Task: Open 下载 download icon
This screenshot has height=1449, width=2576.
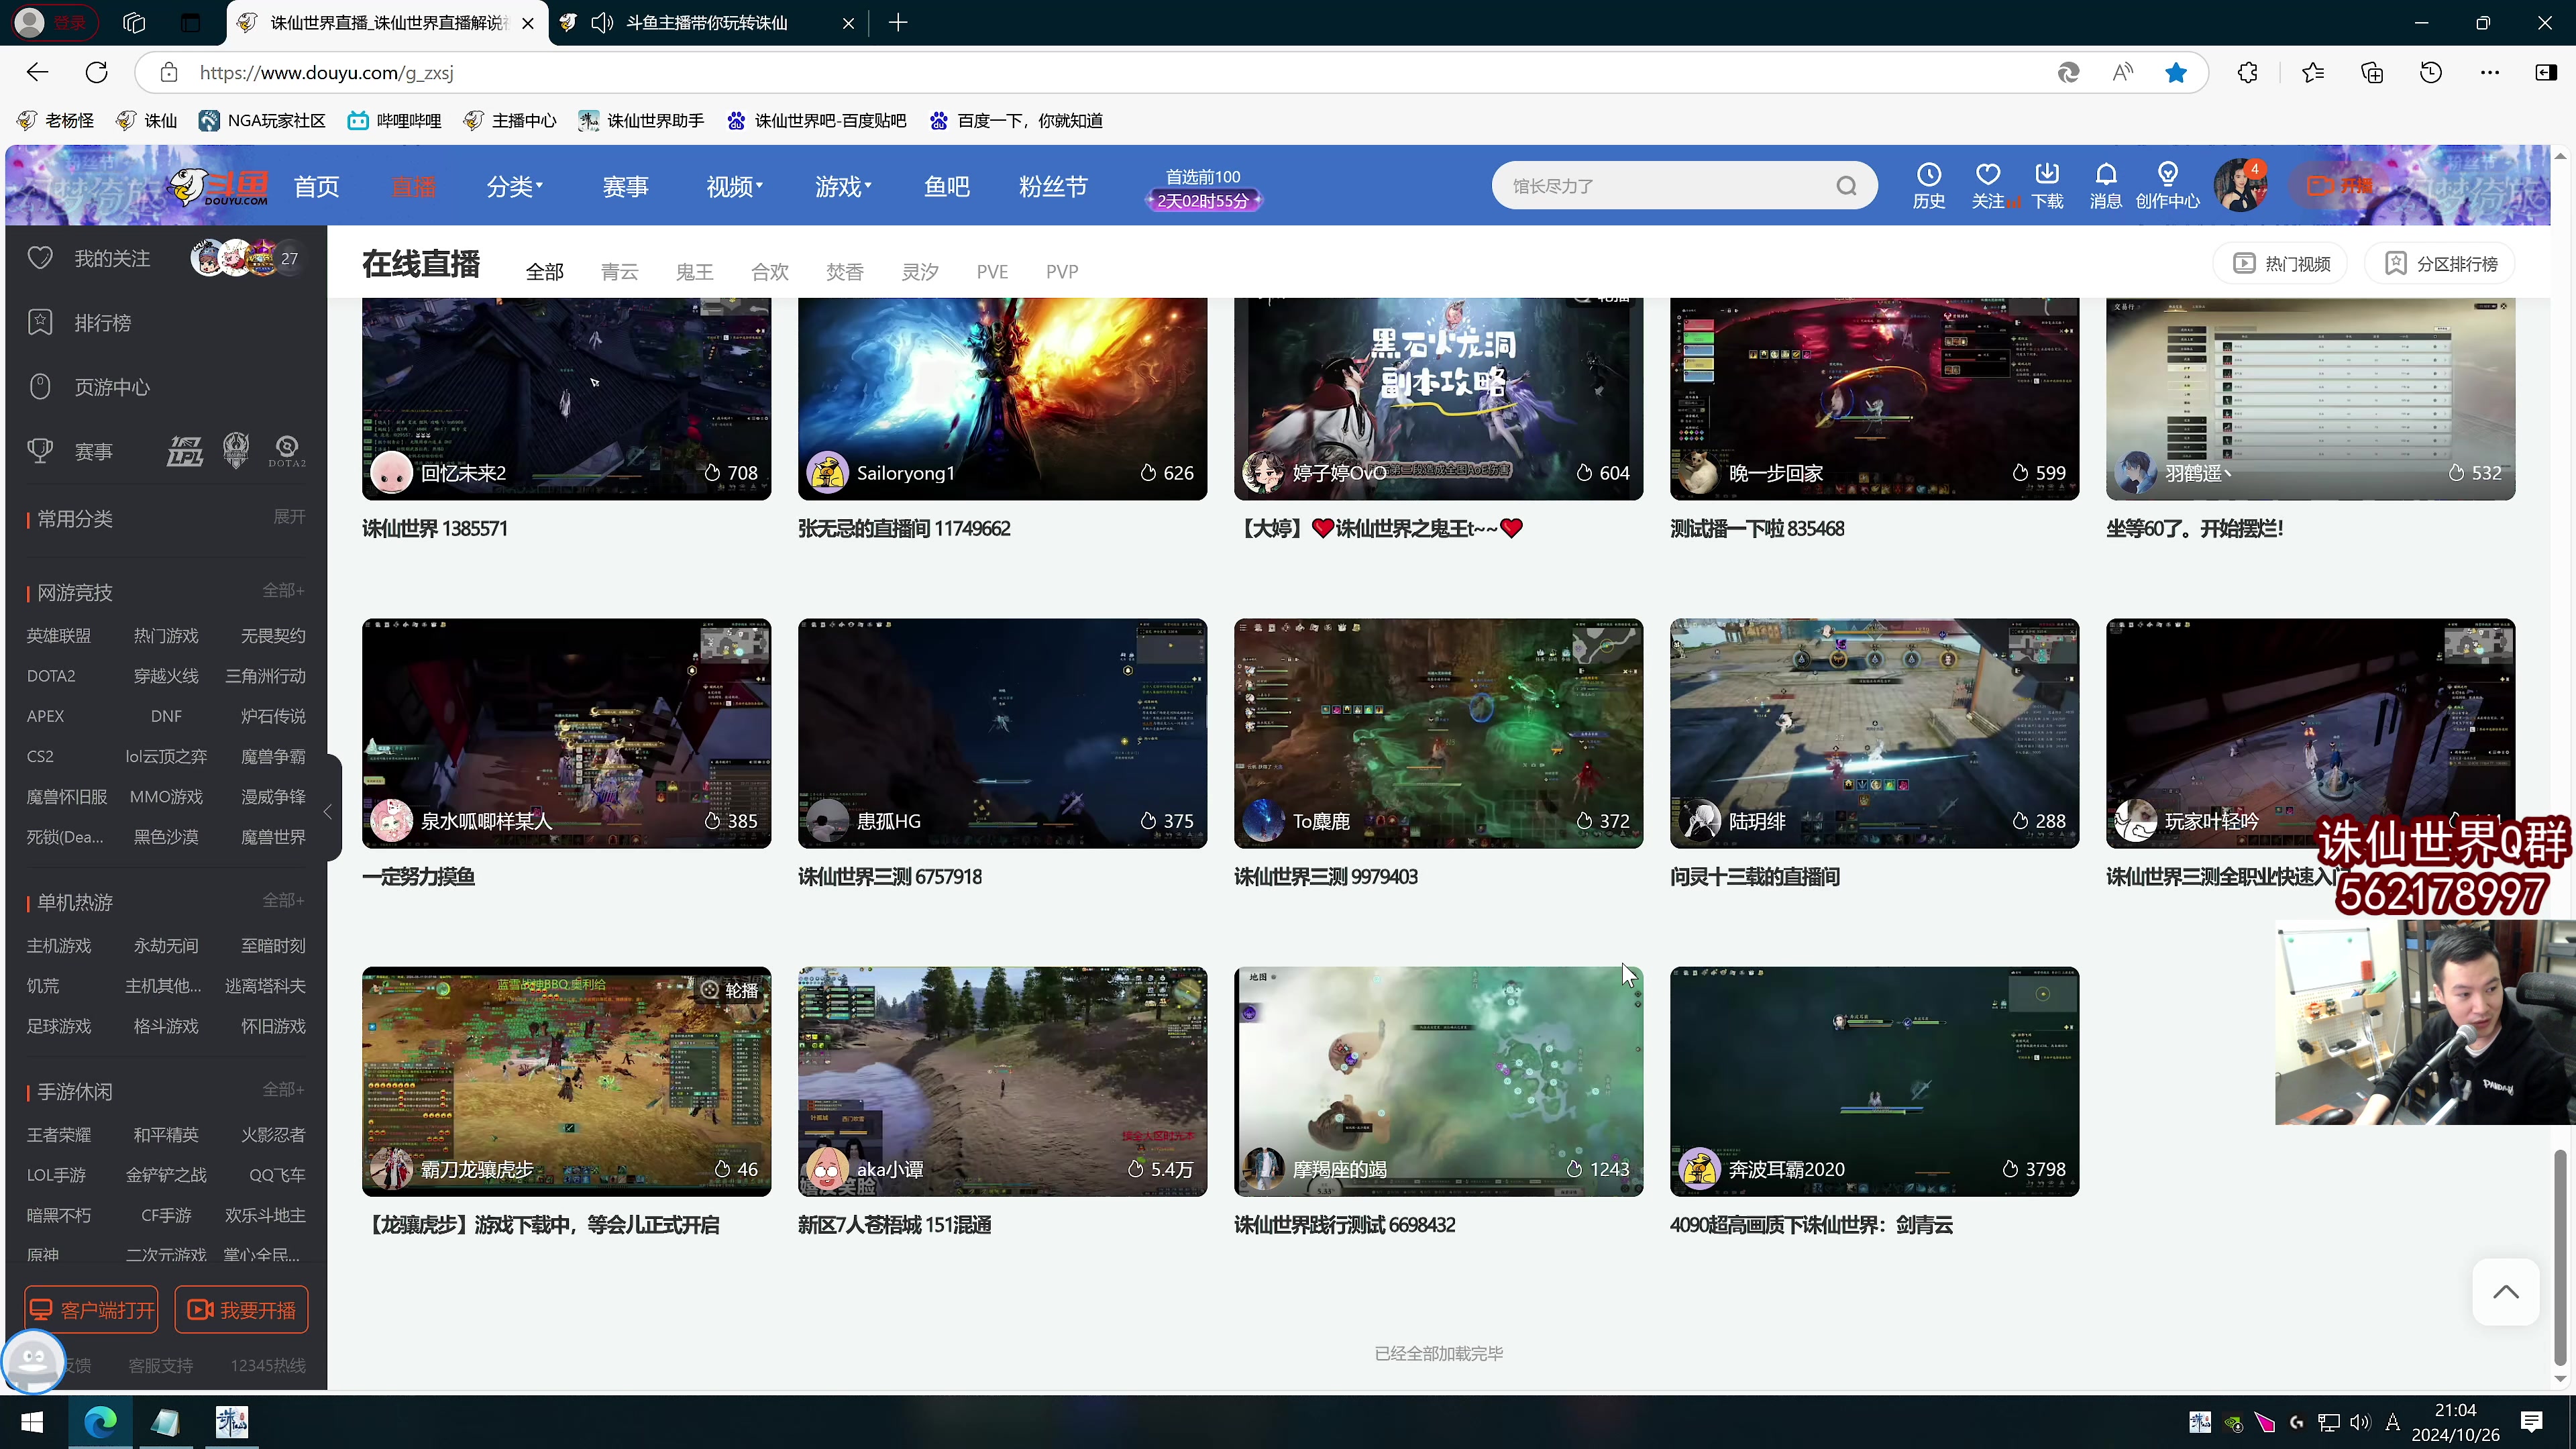Action: [x=2047, y=186]
